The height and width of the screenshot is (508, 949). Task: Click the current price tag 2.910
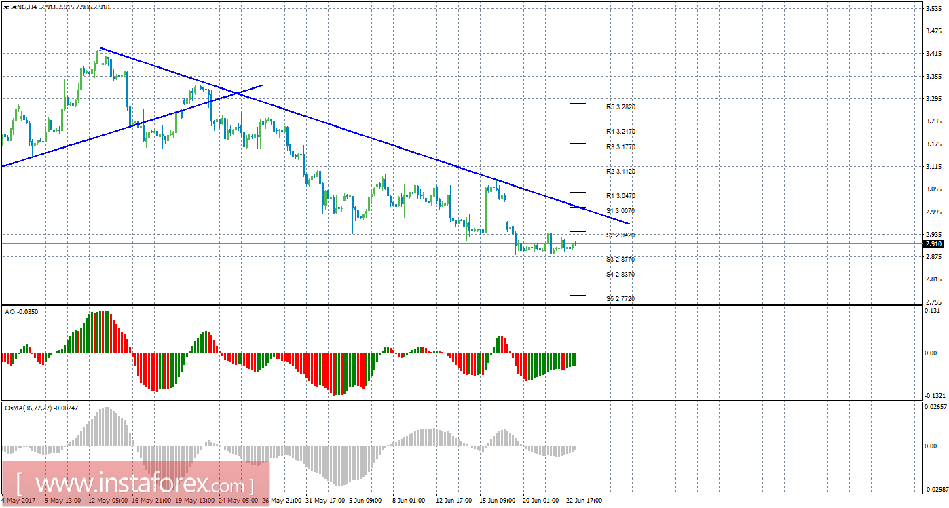[x=933, y=243]
